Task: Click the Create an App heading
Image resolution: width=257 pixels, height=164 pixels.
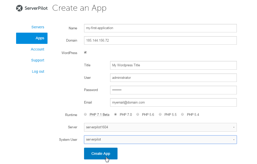Action: pos(79,8)
